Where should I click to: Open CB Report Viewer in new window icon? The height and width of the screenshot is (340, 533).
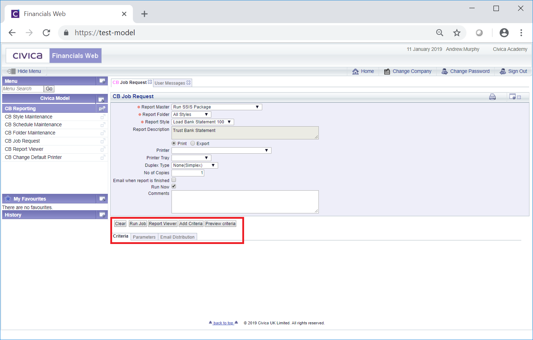(x=103, y=149)
